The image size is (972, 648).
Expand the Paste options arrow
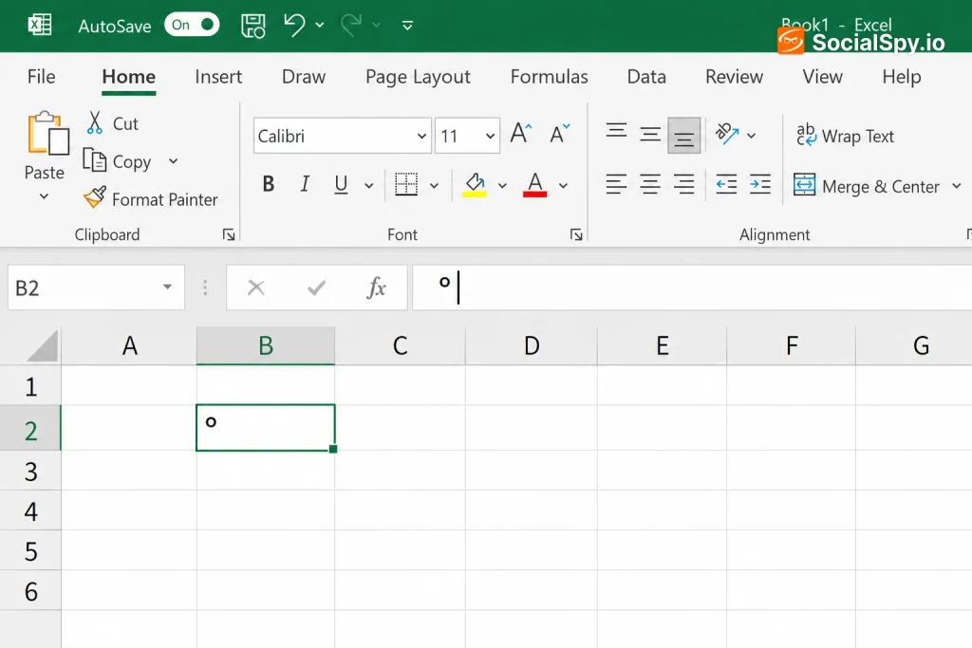click(x=44, y=196)
